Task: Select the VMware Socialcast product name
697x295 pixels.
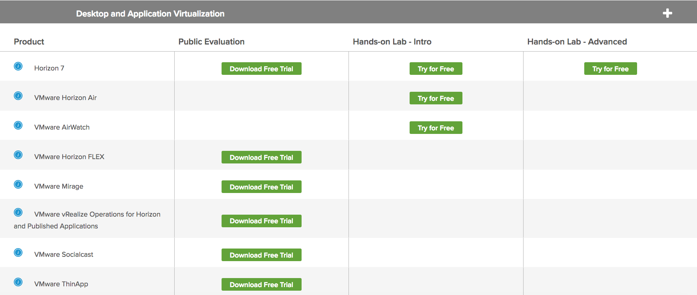Action: pyautogui.click(x=64, y=254)
